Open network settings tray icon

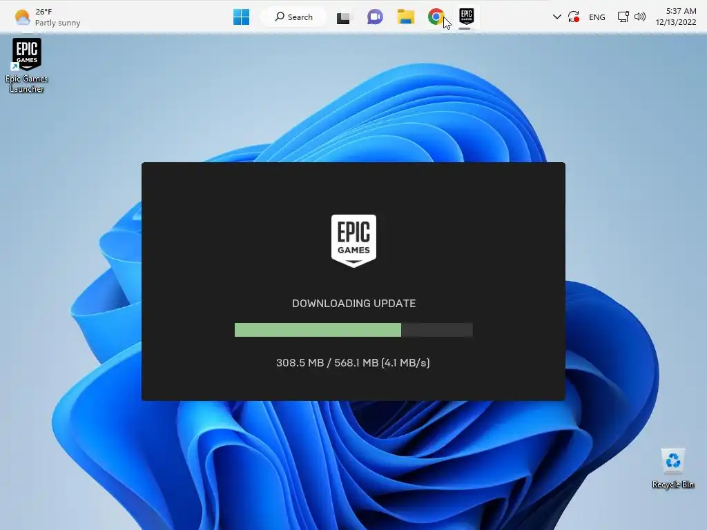coord(623,17)
